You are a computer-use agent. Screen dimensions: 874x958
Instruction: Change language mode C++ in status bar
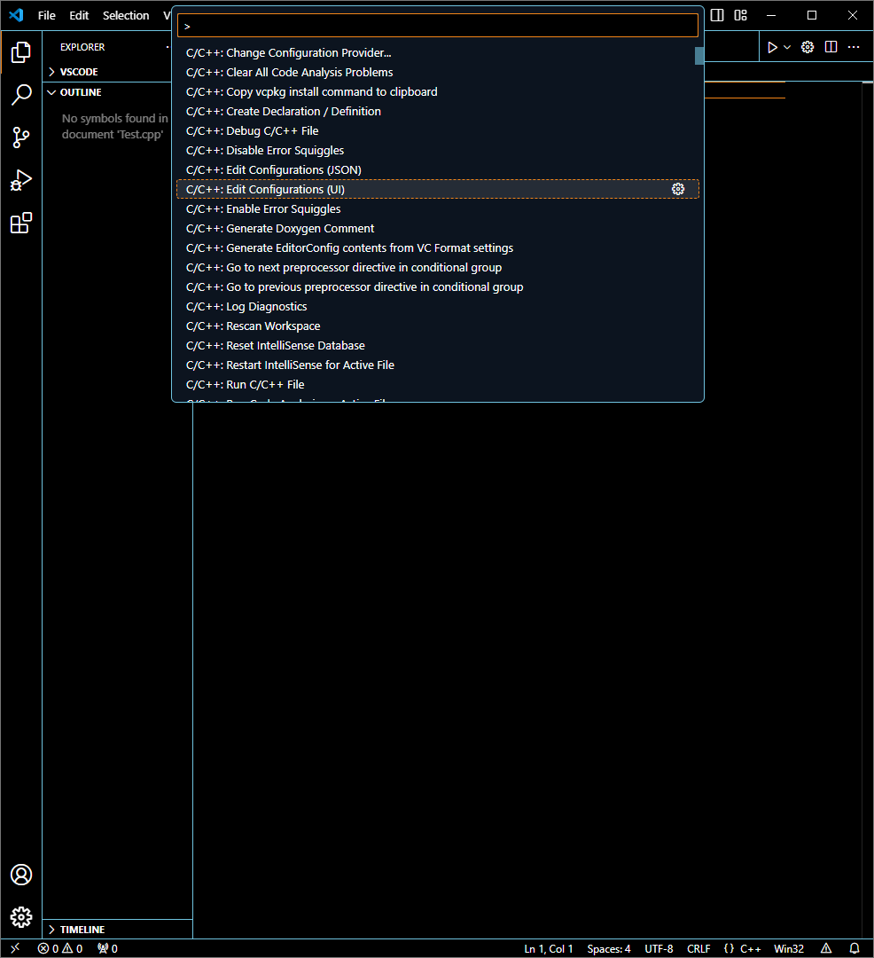(750, 948)
